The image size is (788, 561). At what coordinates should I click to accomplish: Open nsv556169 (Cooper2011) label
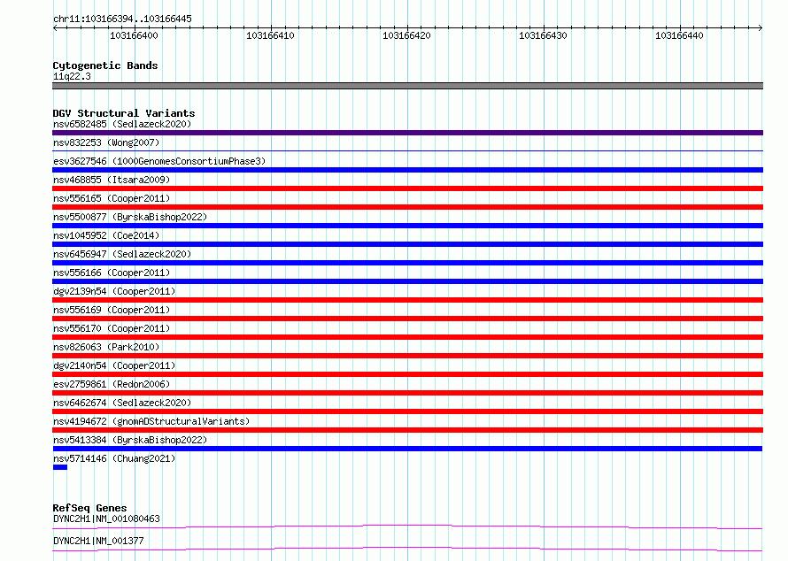(x=112, y=310)
